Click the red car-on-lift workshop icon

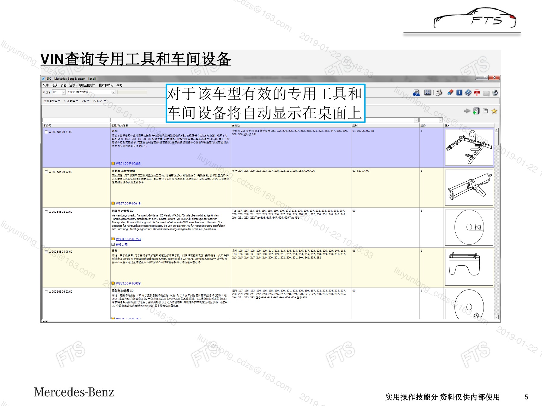477,93
